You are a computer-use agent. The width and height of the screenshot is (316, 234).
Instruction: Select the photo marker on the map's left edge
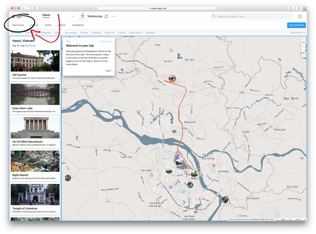(x=68, y=178)
